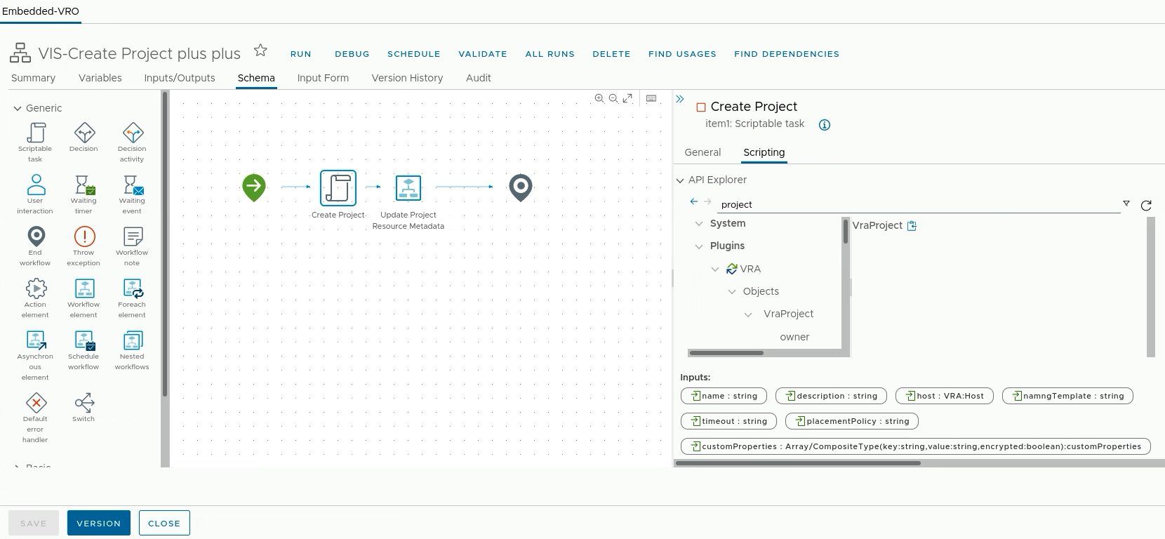Open the Inputs/Outputs tab

180,78
